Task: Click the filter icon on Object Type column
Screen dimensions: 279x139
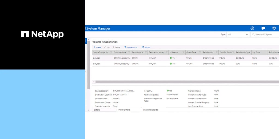Action: point(200,52)
